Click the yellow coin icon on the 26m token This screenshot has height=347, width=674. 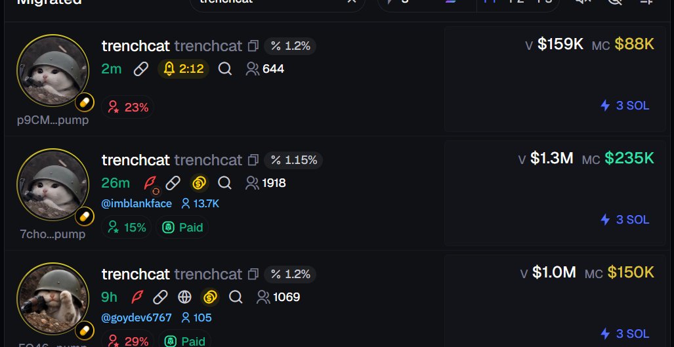tap(199, 184)
